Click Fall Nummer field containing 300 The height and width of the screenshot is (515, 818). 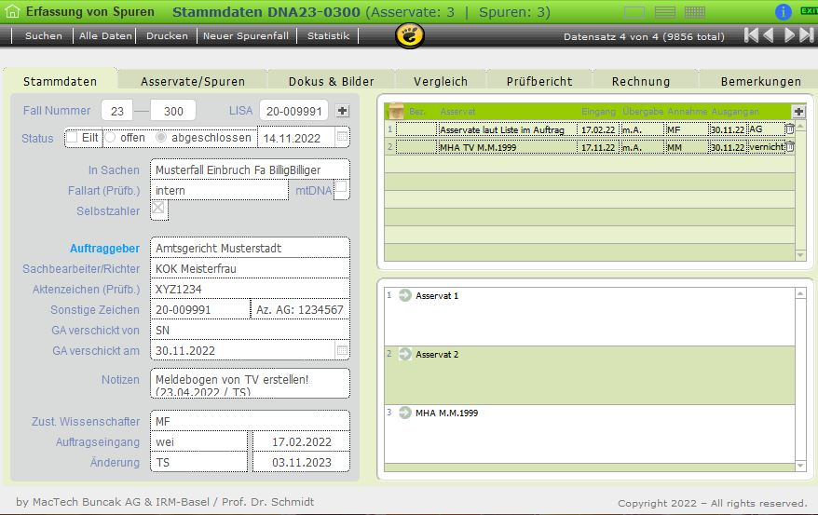click(x=173, y=111)
